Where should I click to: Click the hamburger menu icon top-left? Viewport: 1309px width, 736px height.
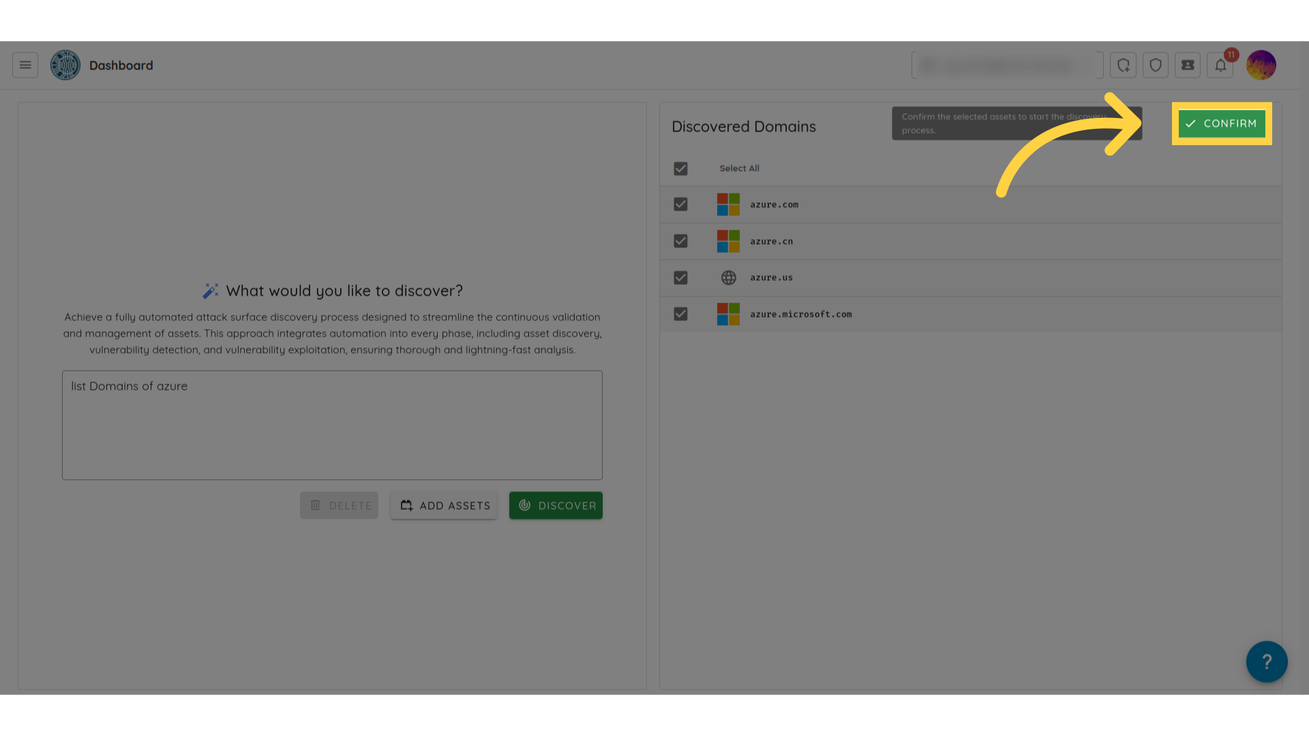(25, 65)
